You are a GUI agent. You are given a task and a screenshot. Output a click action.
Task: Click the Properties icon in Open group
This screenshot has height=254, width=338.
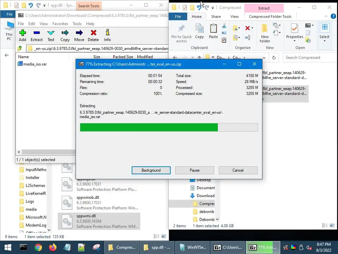click(294, 28)
